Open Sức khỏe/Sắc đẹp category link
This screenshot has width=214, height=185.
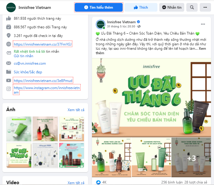click(x=28, y=72)
